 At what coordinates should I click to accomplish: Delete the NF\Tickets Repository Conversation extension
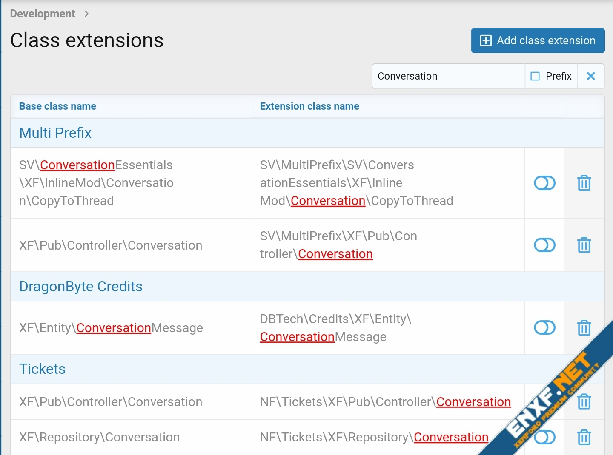click(584, 437)
